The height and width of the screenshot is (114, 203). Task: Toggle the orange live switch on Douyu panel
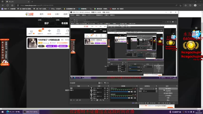point(40,31)
